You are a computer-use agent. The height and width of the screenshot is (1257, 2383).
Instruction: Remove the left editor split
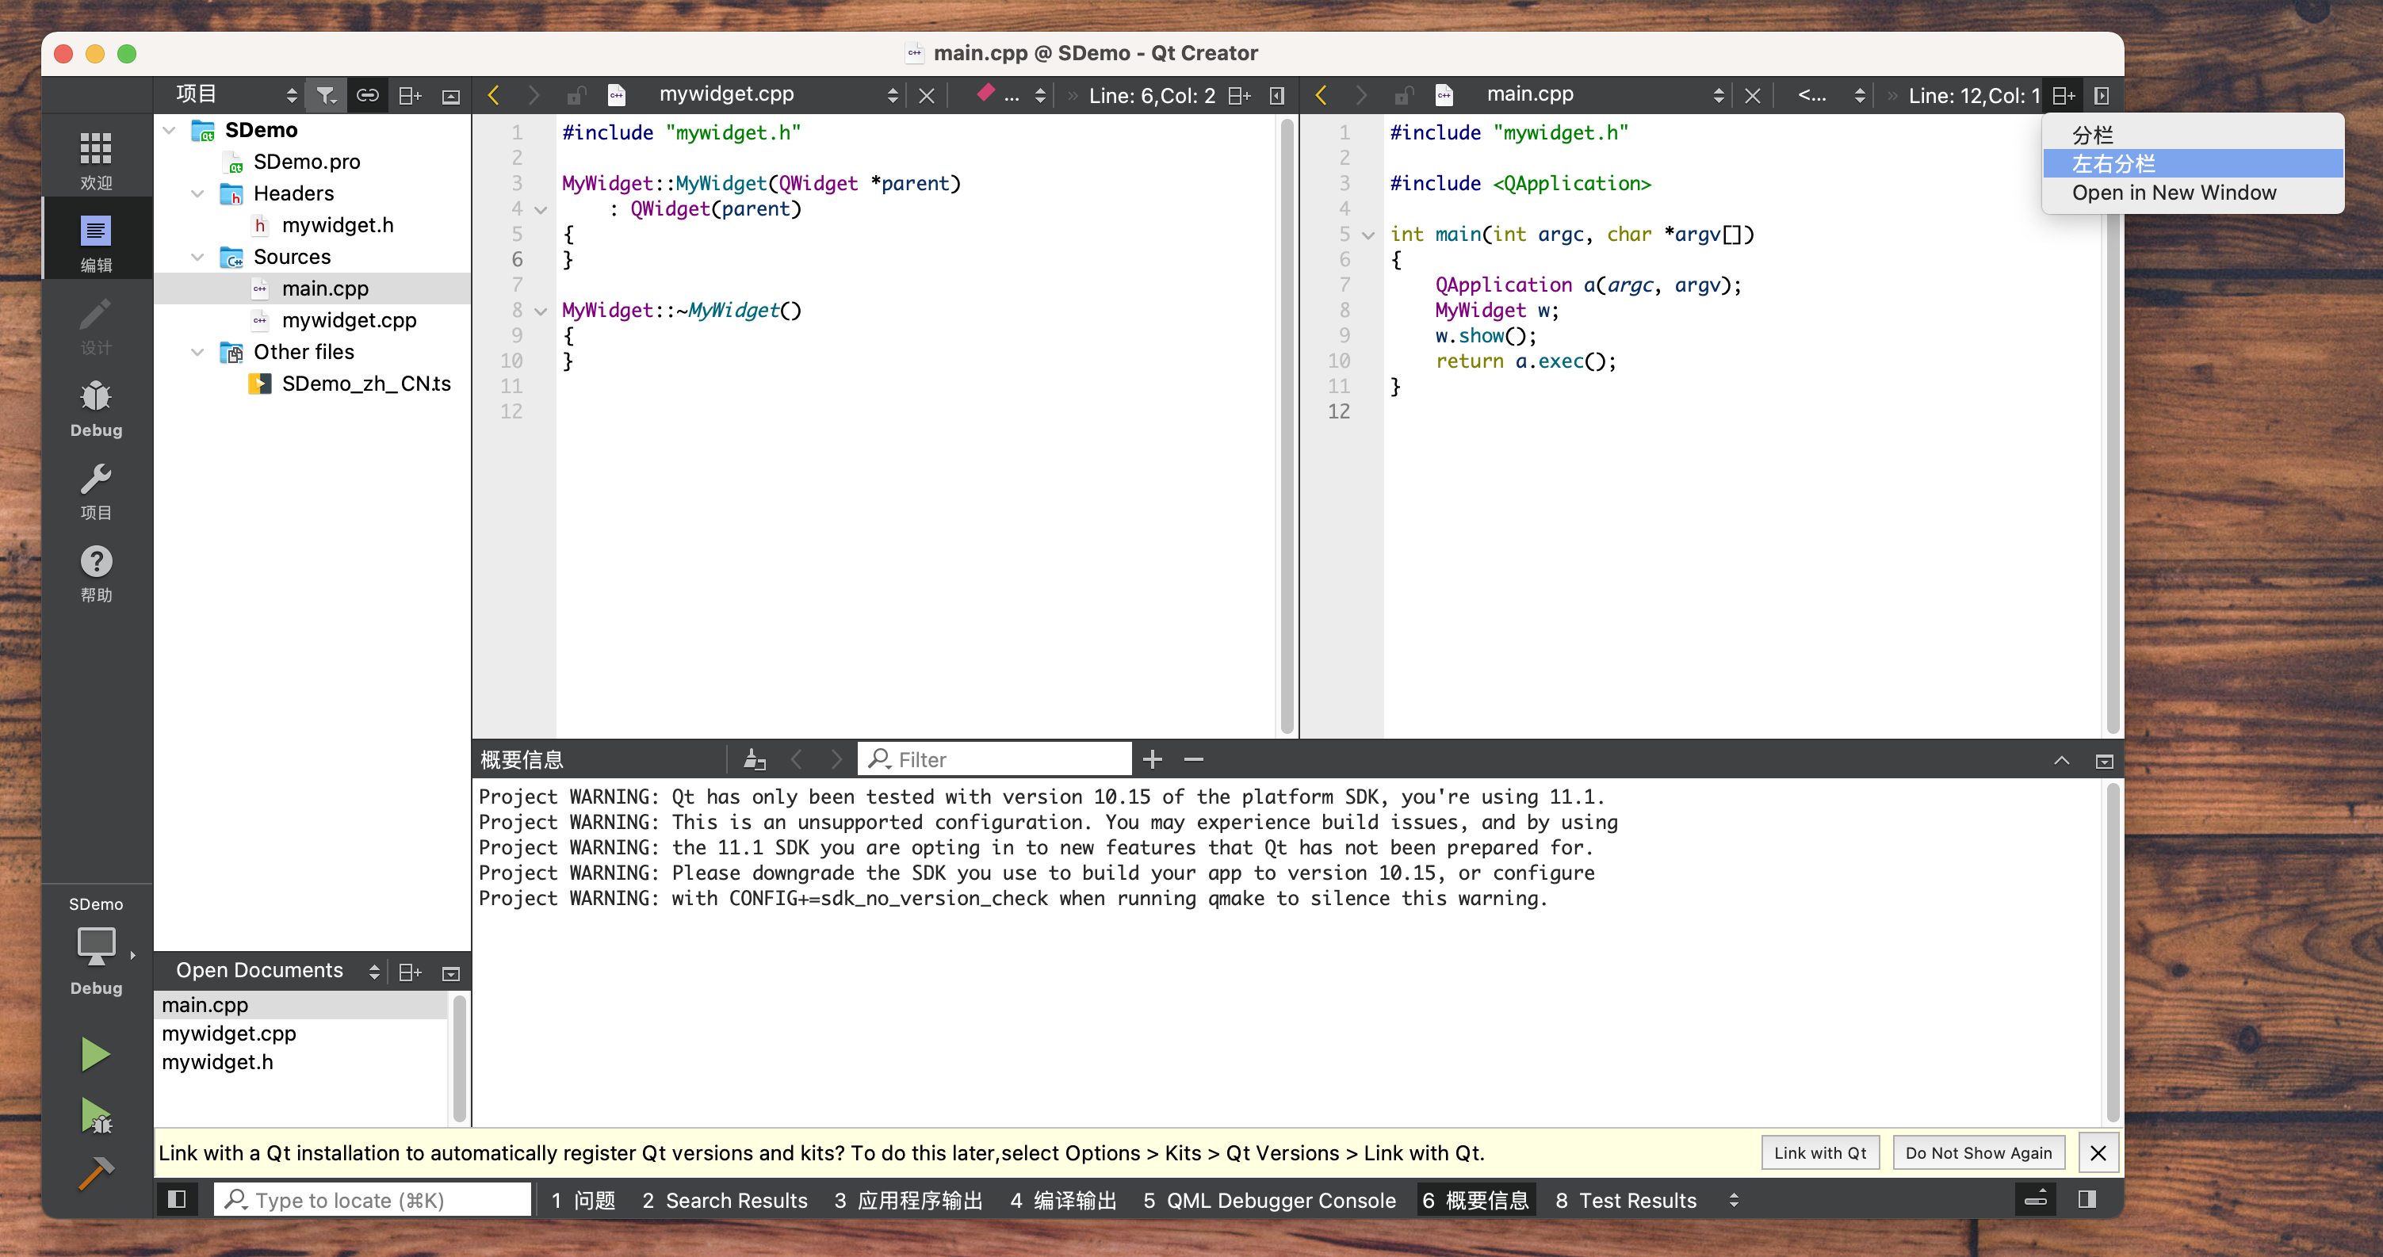point(1276,95)
